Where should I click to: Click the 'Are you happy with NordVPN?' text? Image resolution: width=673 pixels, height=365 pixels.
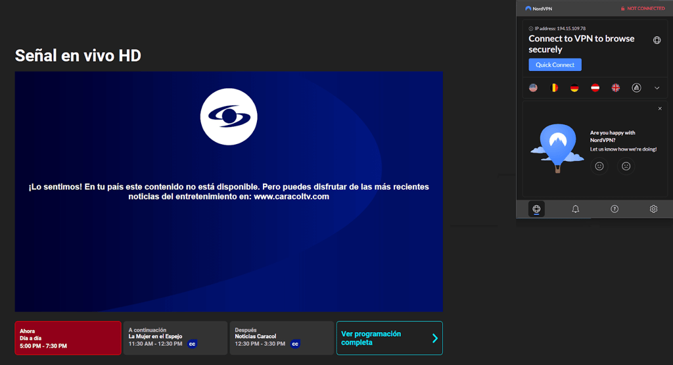click(x=613, y=136)
